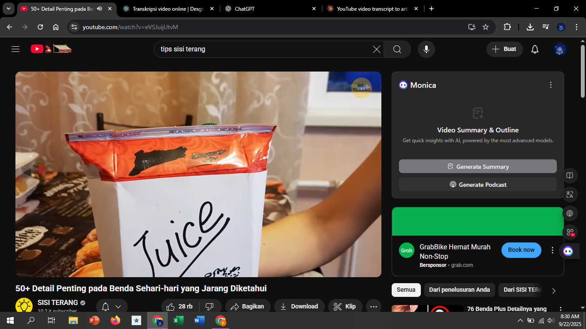Open more actions next to Klip
This screenshot has height=329, width=586.
click(x=374, y=306)
